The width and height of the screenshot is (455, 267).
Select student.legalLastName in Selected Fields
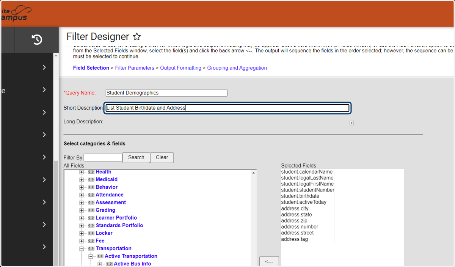pyautogui.click(x=307, y=178)
